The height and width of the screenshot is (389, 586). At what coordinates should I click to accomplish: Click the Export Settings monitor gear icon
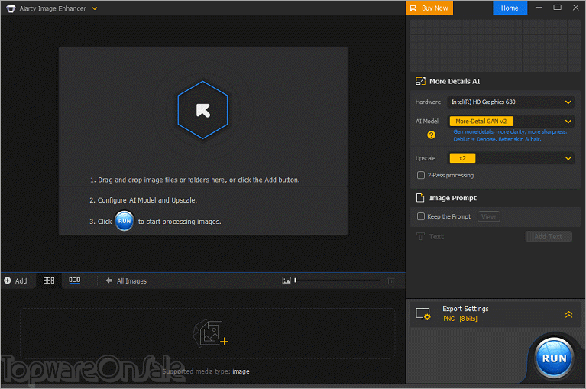(423, 314)
